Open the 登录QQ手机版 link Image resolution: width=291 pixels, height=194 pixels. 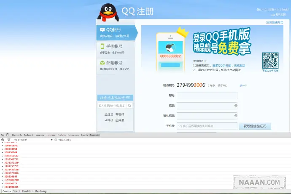point(221,66)
